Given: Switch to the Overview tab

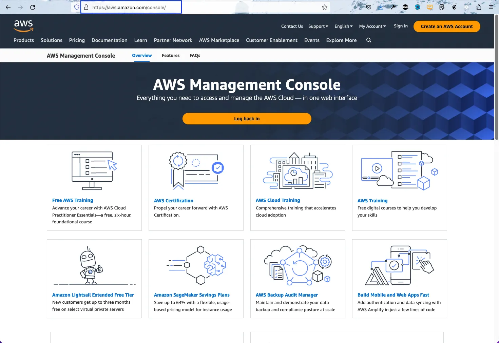Looking at the screenshot, I should (x=142, y=56).
